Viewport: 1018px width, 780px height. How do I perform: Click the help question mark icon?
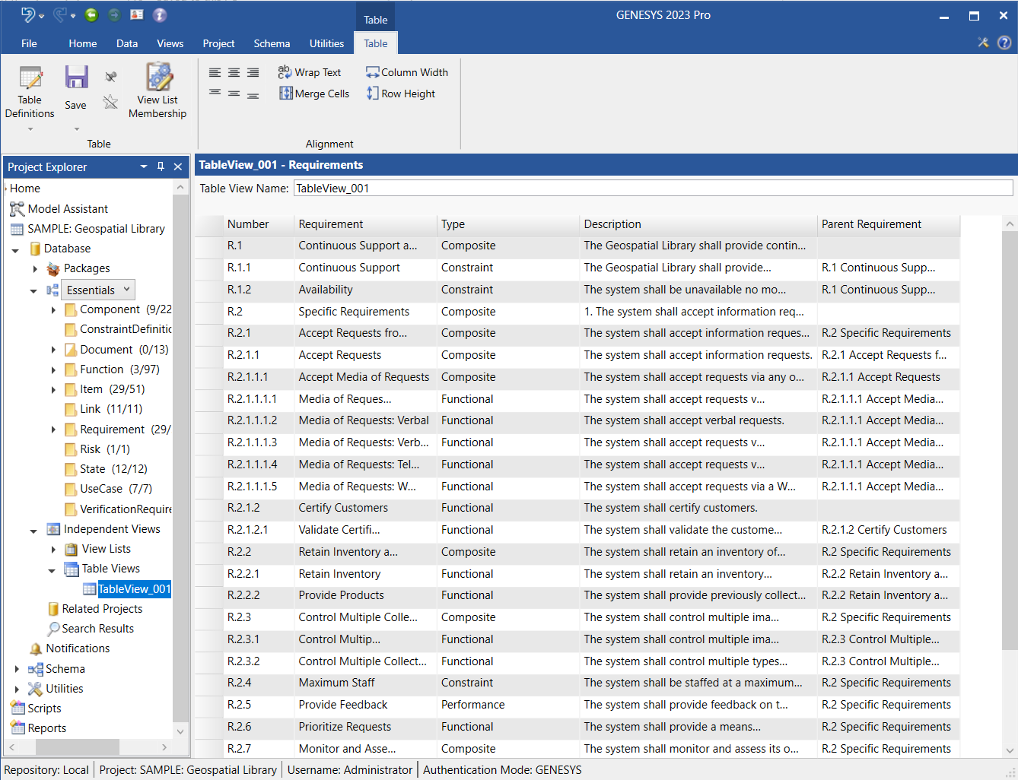coord(1004,43)
